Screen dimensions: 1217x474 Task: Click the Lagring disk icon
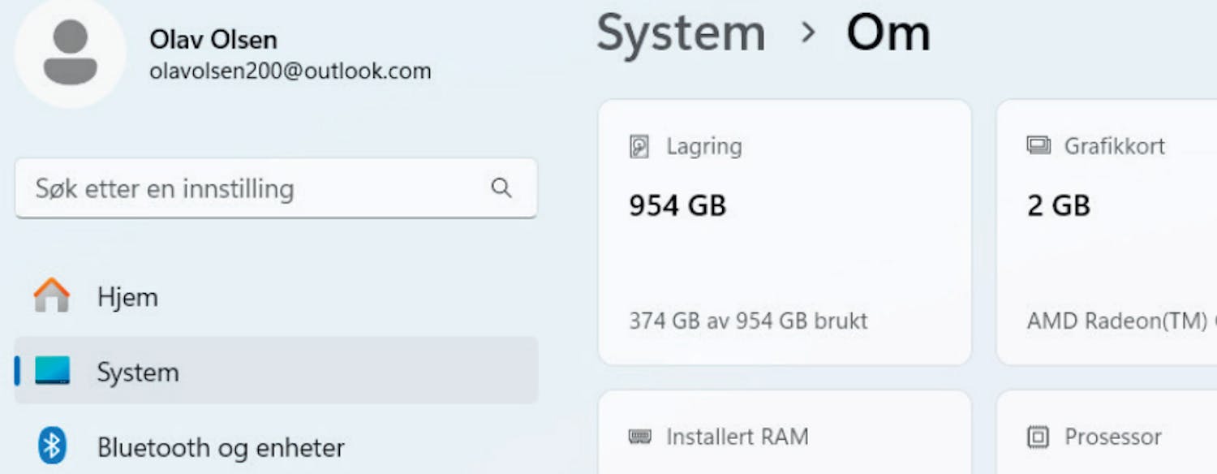coord(639,147)
